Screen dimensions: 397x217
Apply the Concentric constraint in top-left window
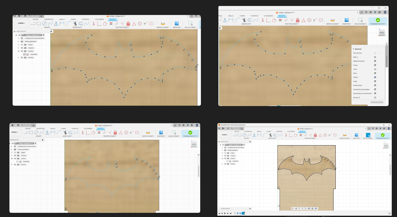(140, 24)
